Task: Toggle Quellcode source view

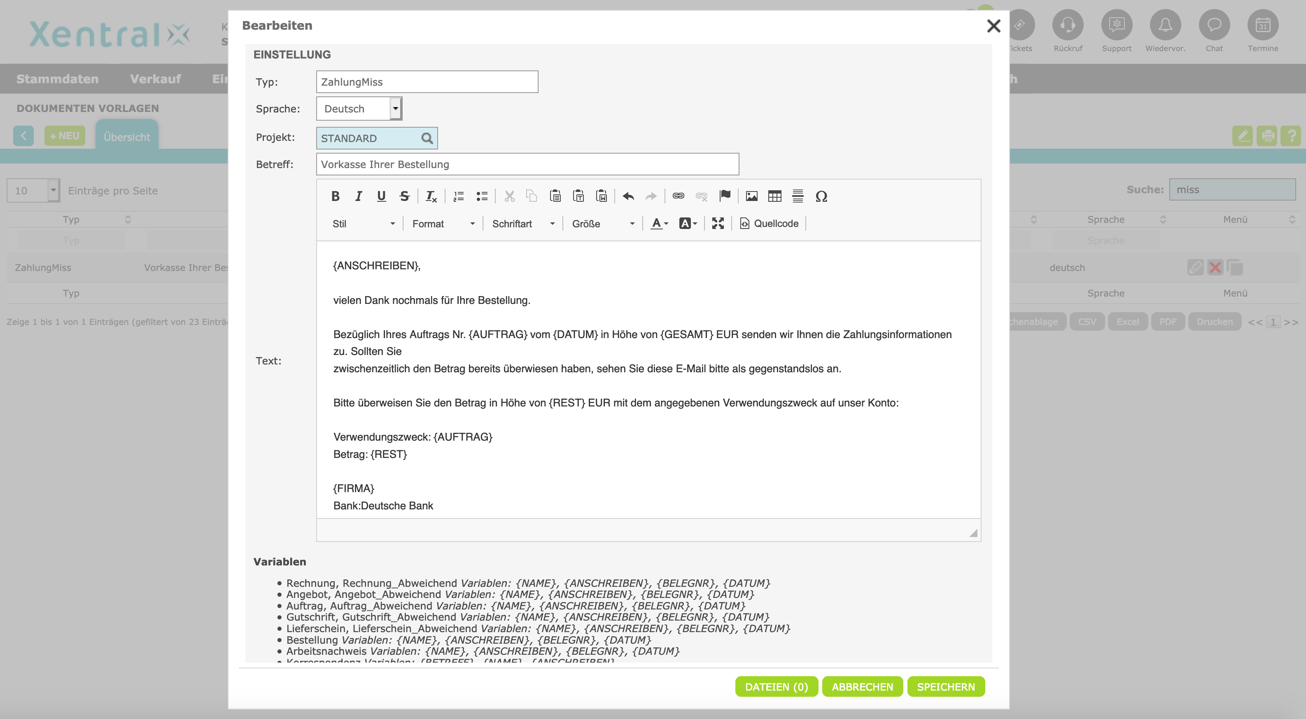Action: click(x=769, y=224)
